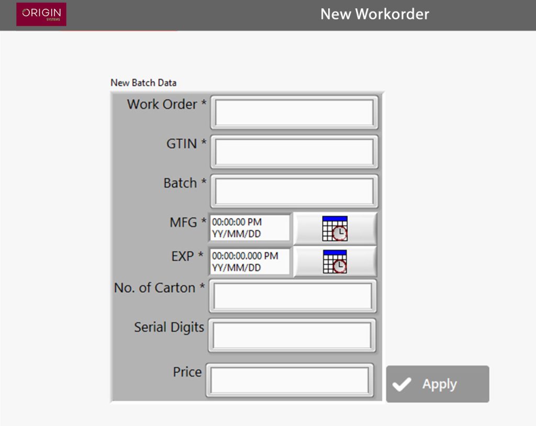Click the Price label text
The width and height of the screenshot is (536, 426).
[x=187, y=372]
